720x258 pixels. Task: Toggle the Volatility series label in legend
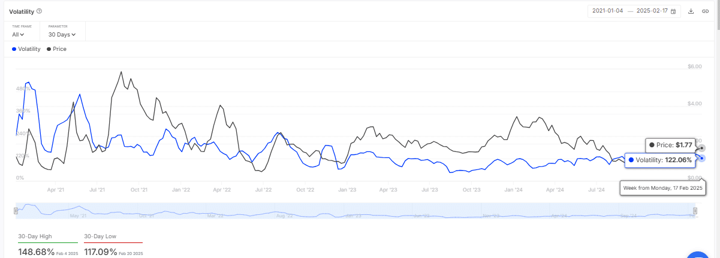(x=29, y=49)
